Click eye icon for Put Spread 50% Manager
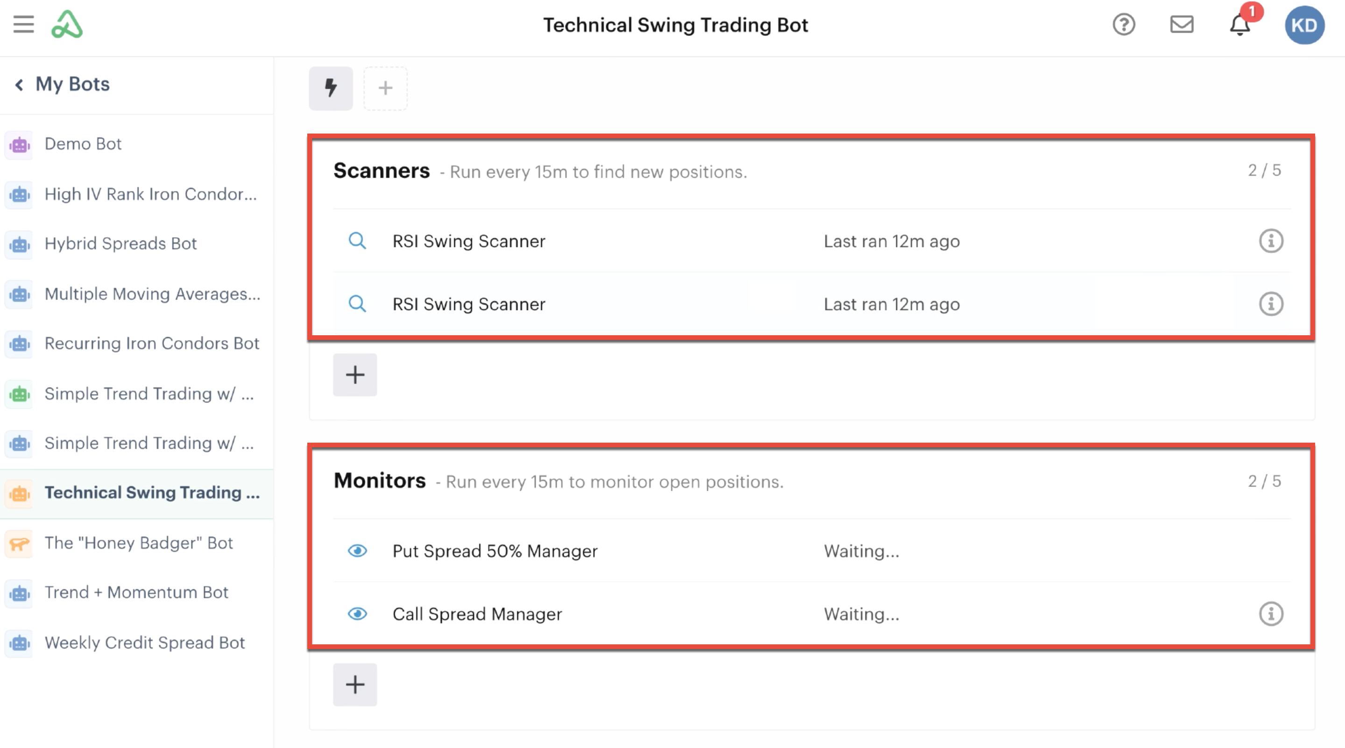This screenshot has height=748, width=1345. tap(358, 550)
